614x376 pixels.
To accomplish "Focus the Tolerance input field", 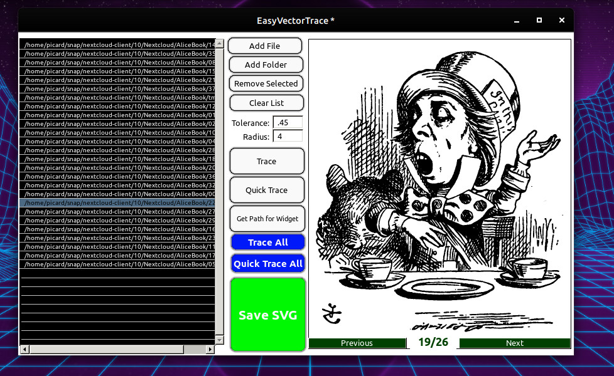I will pyautogui.click(x=288, y=123).
